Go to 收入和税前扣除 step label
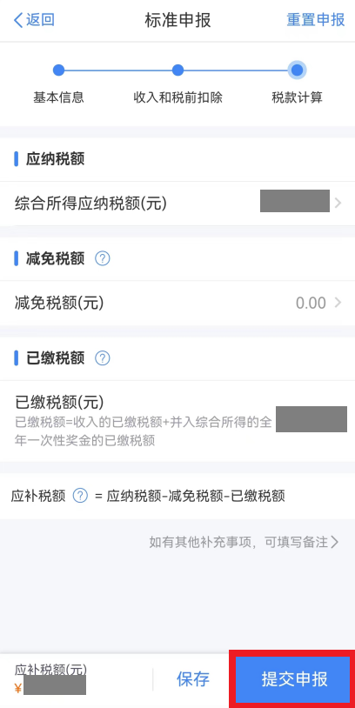Viewport: 355px width, 708px height. click(178, 97)
